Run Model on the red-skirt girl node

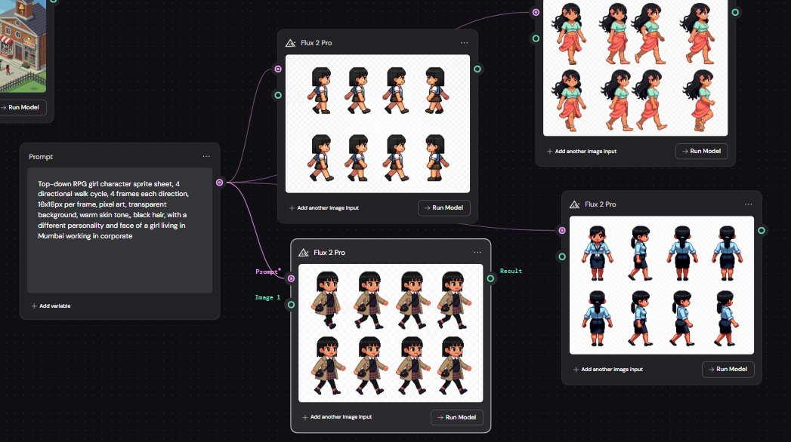click(x=702, y=151)
